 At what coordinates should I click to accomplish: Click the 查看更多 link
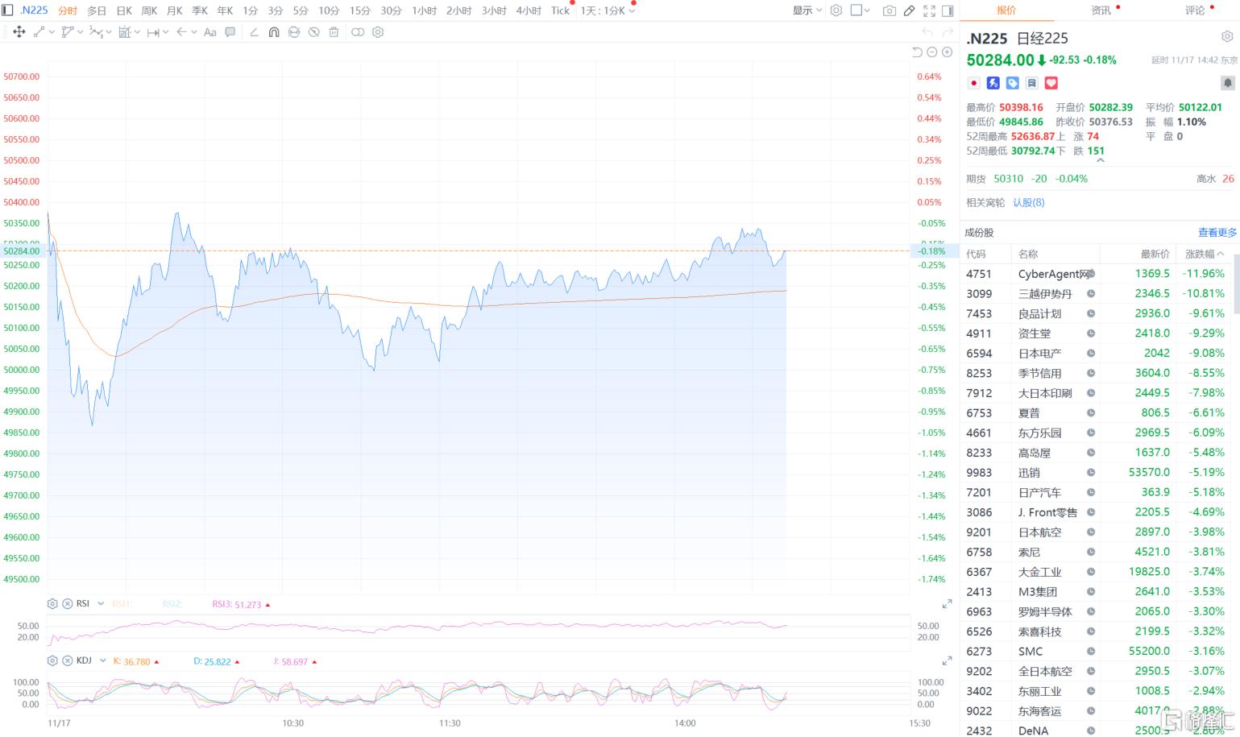[1217, 232]
